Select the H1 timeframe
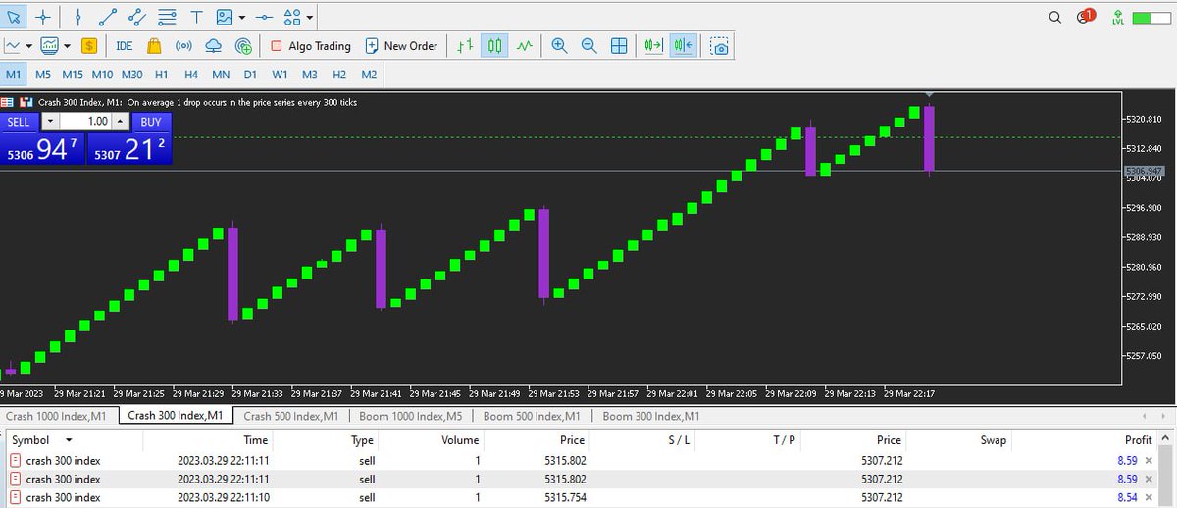The width and height of the screenshot is (1177, 508). 162,75
